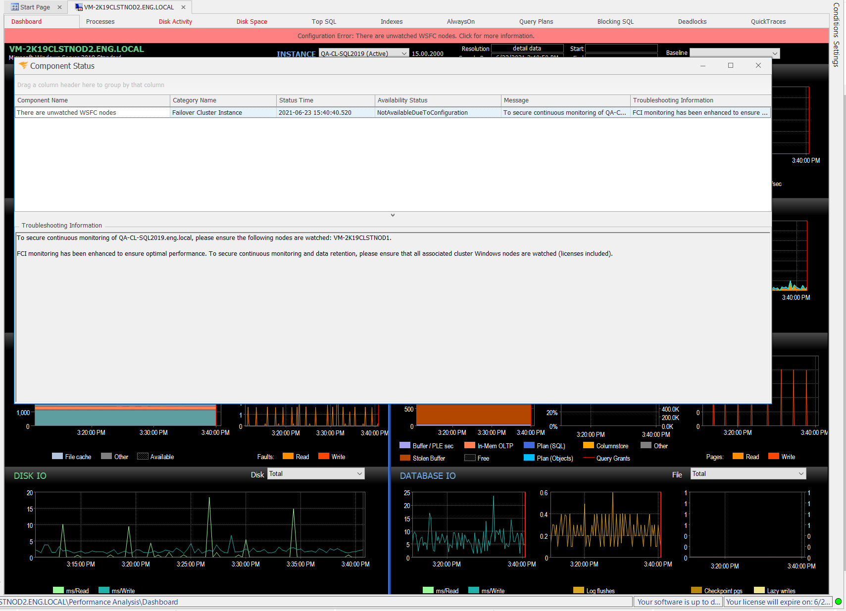Viewport: 846px width, 611px height.
Task: Switch to the Top SQL tab
Action: 324,21
